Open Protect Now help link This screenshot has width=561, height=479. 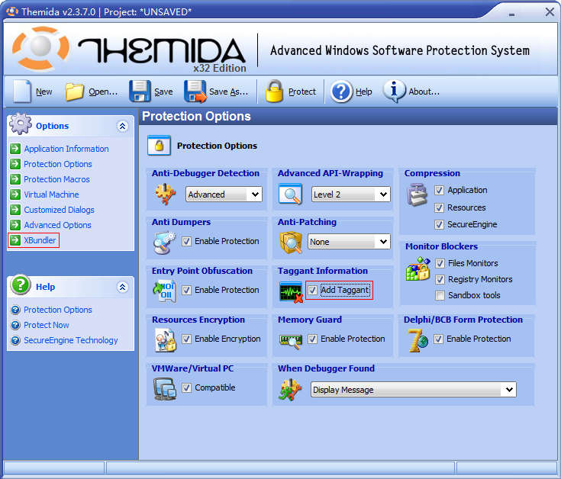(47, 325)
